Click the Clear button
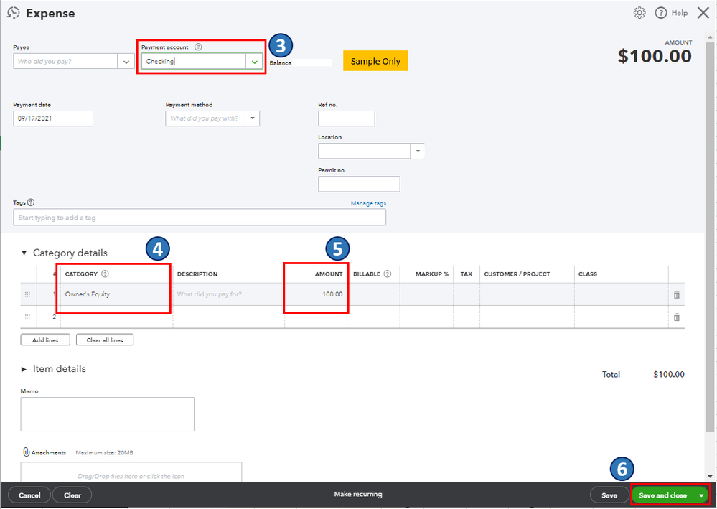 coord(72,495)
